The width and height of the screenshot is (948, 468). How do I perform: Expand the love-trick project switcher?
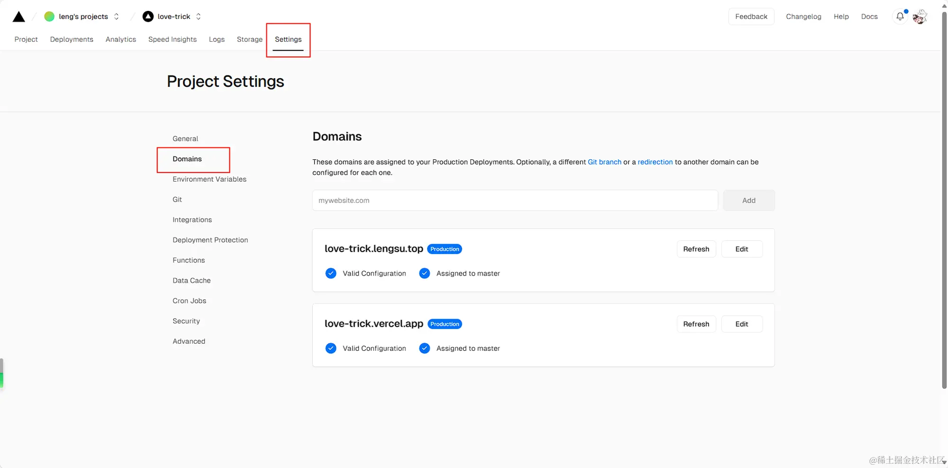[199, 17]
